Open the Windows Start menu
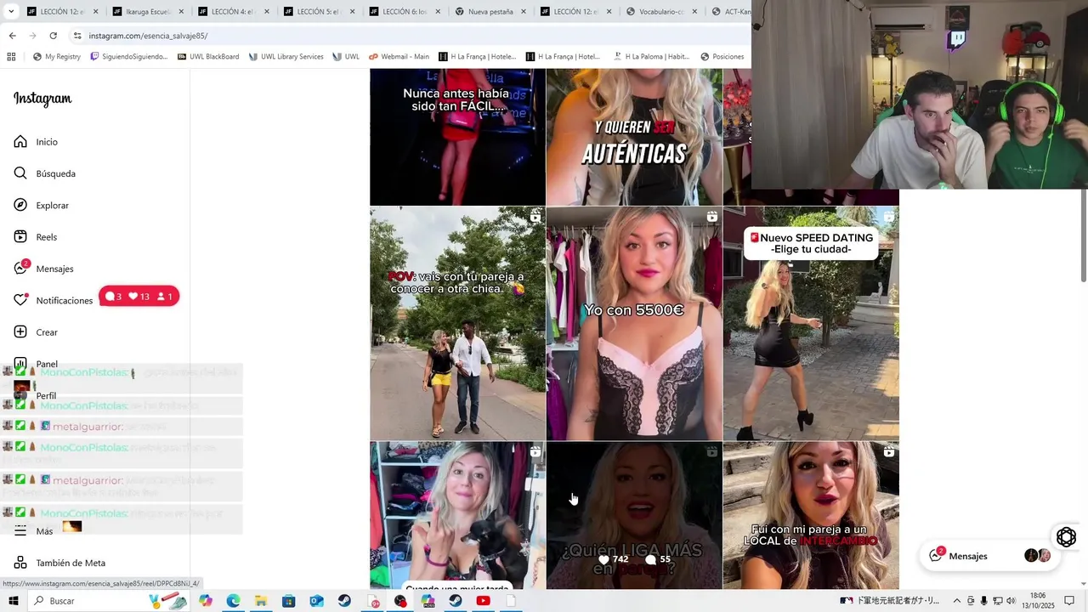1088x612 pixels. coord(13,601)
